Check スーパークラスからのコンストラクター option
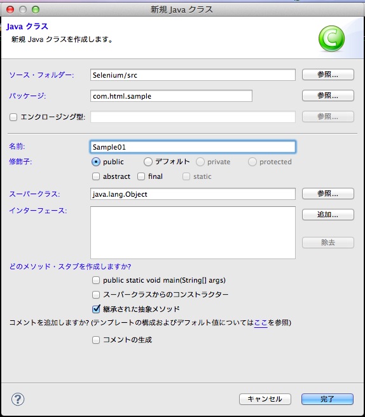 point(96,294)
